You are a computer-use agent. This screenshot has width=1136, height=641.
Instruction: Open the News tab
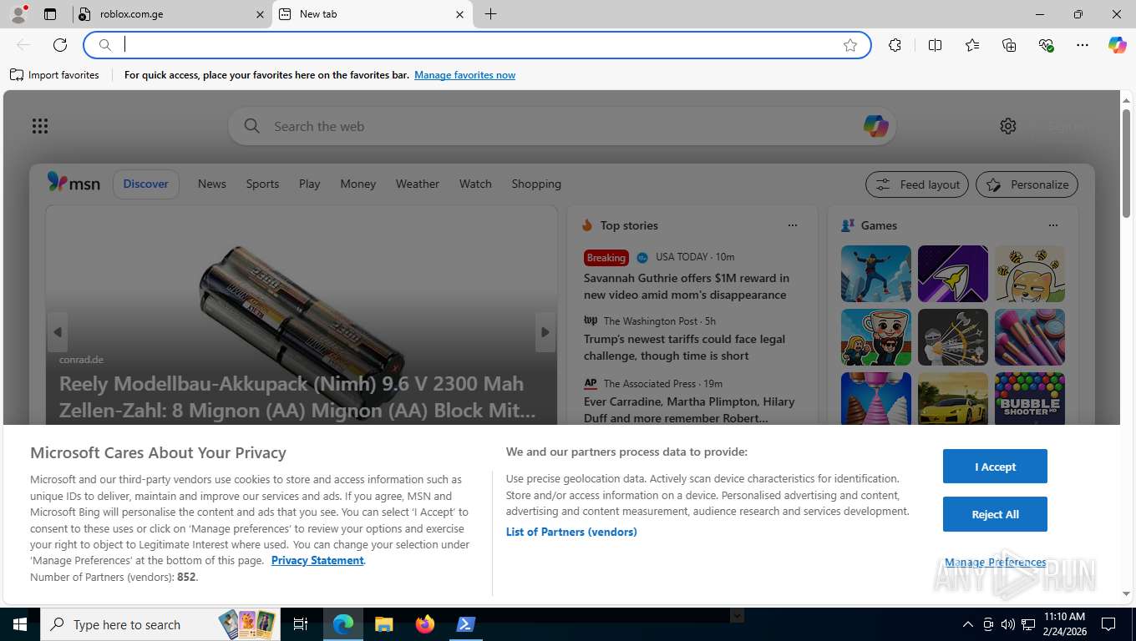click(212, 184)
